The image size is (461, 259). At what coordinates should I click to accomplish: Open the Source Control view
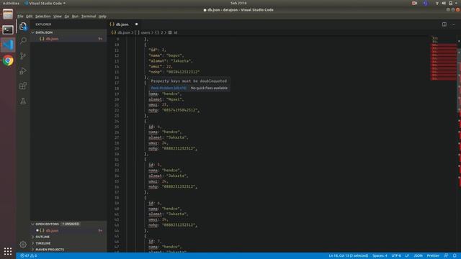[x=23, y=56]
